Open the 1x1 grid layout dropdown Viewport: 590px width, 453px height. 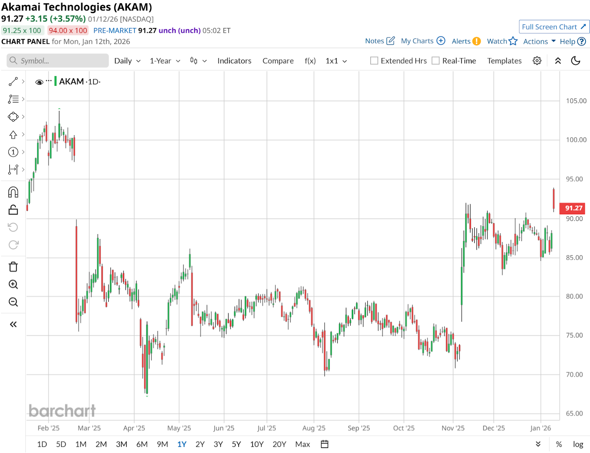point(336,61)
